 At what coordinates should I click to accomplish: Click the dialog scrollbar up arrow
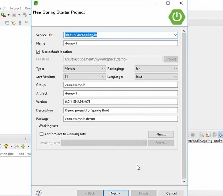(x=184, y=31)
